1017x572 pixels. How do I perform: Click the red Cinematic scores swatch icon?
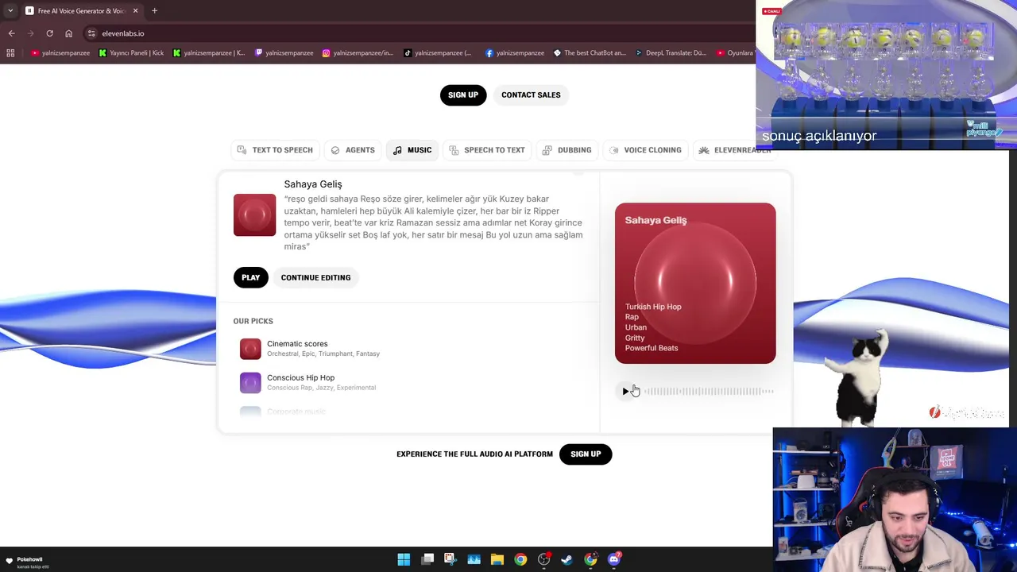(250, 349)
